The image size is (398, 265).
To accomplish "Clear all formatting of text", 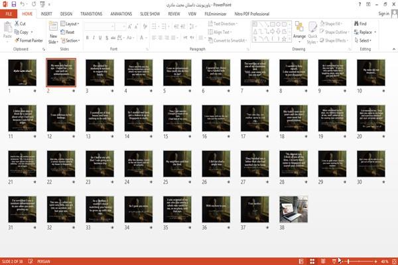I will (x=145, y=27).
